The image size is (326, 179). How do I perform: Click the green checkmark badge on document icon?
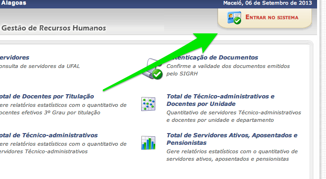157,74
